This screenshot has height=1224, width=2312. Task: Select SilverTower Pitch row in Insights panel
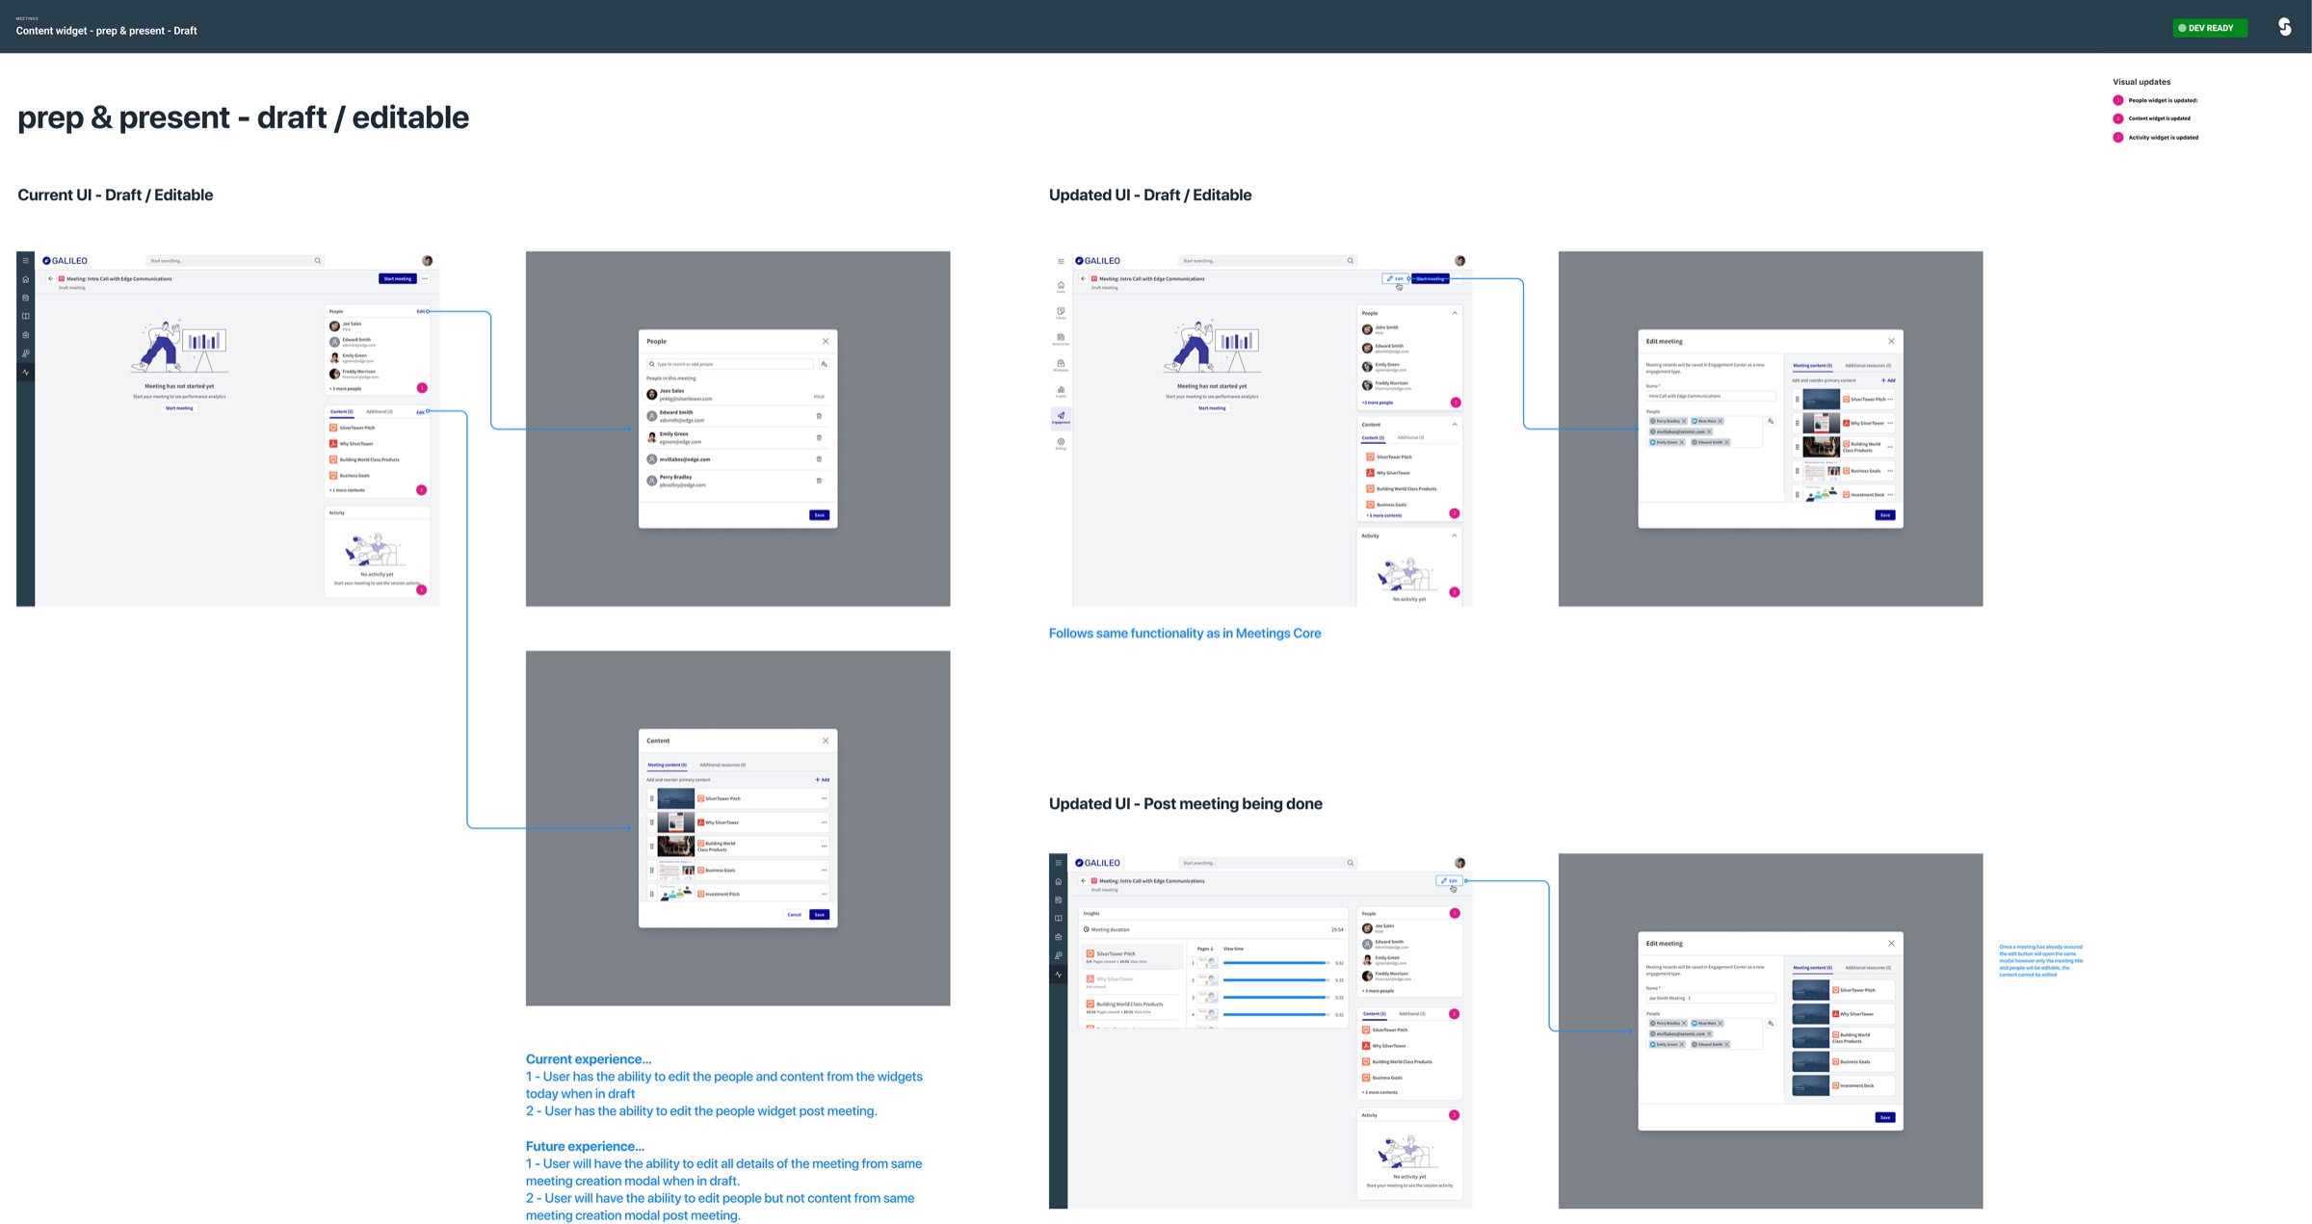tap(1133, 956)
